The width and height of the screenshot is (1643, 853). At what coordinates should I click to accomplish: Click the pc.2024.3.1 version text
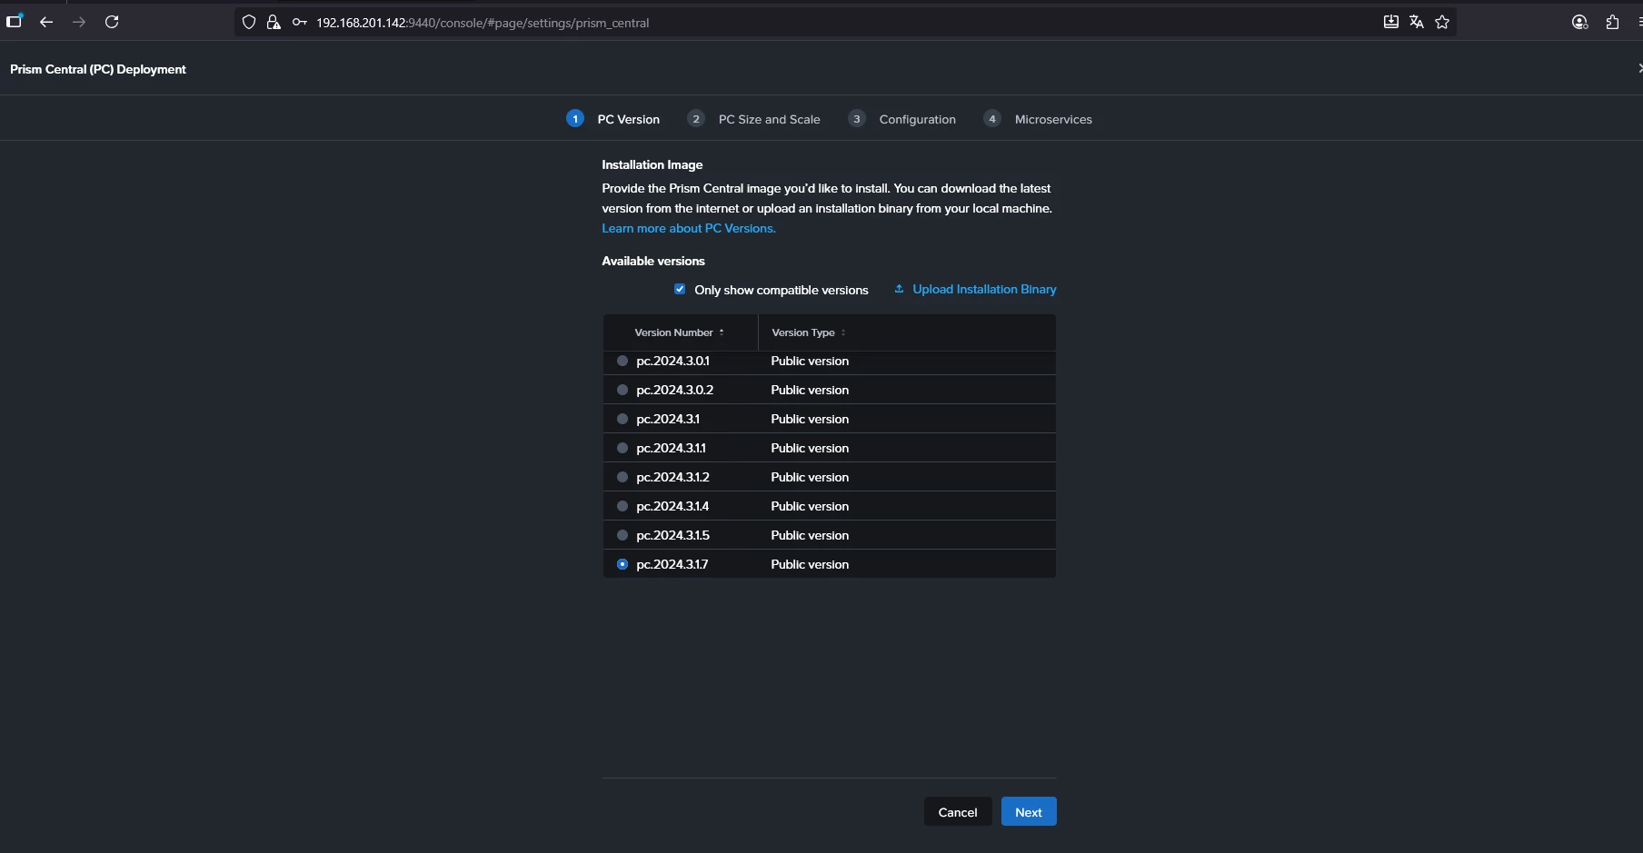pos(668,419)
